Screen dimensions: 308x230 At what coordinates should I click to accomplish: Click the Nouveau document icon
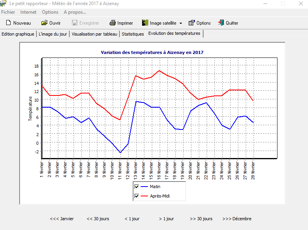(8, 23)
